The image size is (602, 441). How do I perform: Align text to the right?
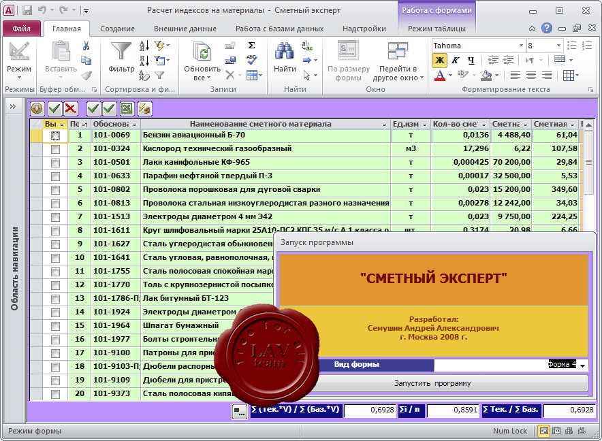(x=547, y=76)
